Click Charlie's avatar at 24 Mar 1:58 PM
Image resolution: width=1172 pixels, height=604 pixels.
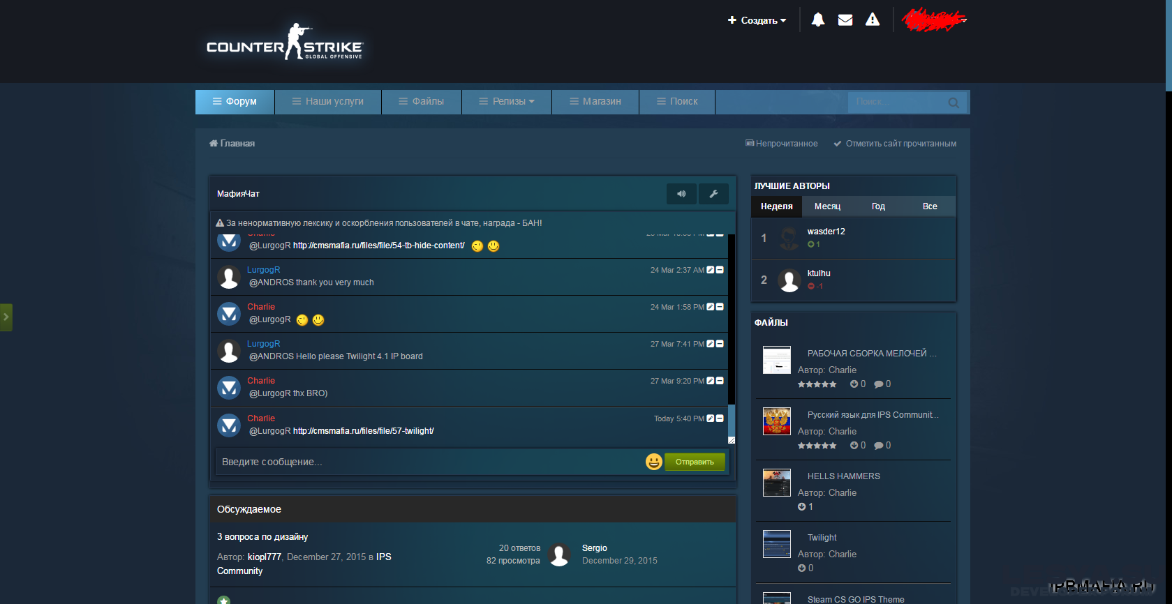(x=229, y=314)
